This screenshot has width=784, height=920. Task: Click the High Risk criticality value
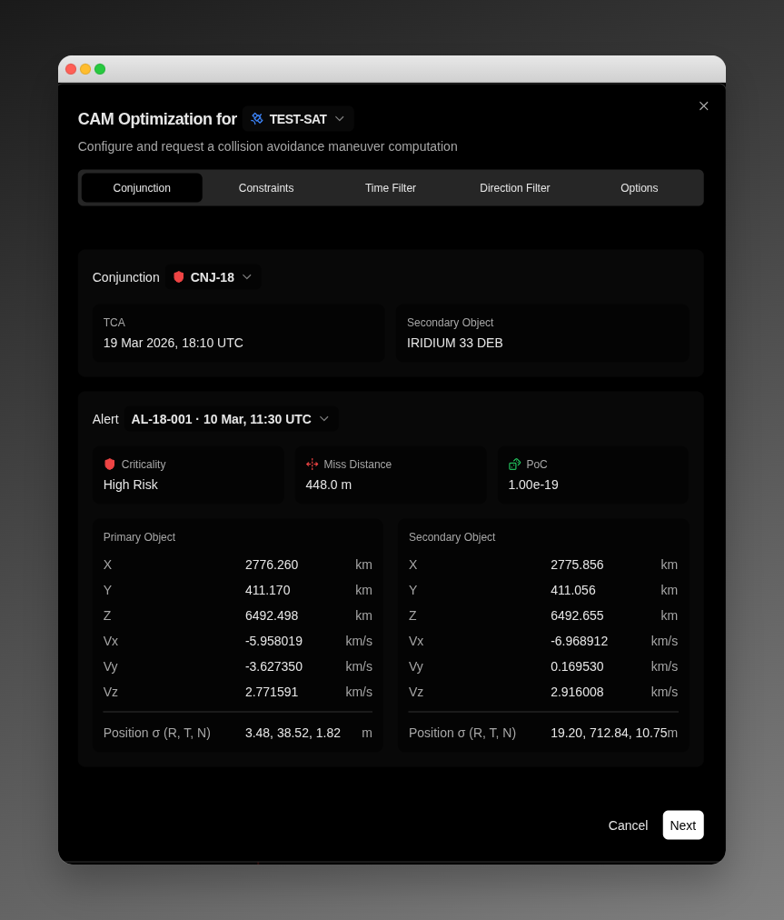pos(130,485)
